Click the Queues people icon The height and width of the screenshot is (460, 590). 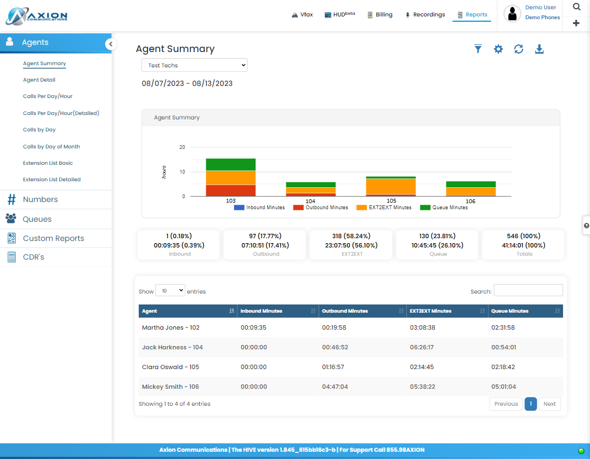[x=11, y=219]
